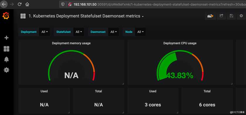This screenshot has height=115, width=246.
Task: Click the shield tracking protection icon
Action: tap(63, 4)
